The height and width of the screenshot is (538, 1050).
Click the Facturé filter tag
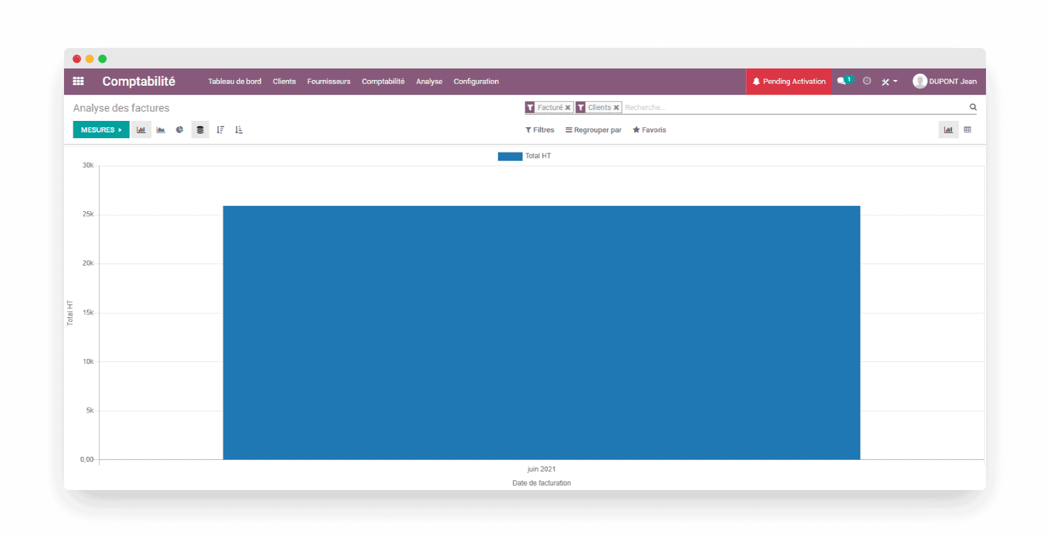(549, 107)
